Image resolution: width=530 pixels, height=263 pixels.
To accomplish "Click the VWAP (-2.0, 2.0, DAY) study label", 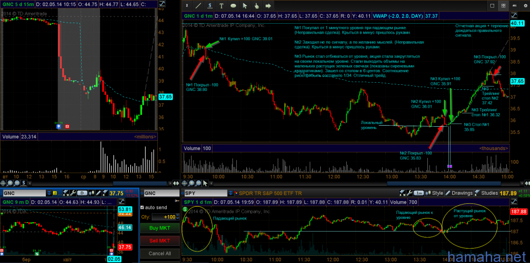I will [398, 16].
